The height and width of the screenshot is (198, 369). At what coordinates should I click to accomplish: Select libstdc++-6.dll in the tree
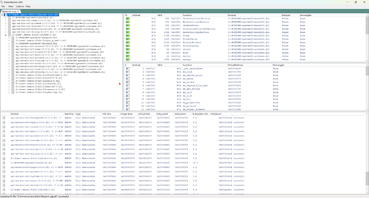(39, 78)
